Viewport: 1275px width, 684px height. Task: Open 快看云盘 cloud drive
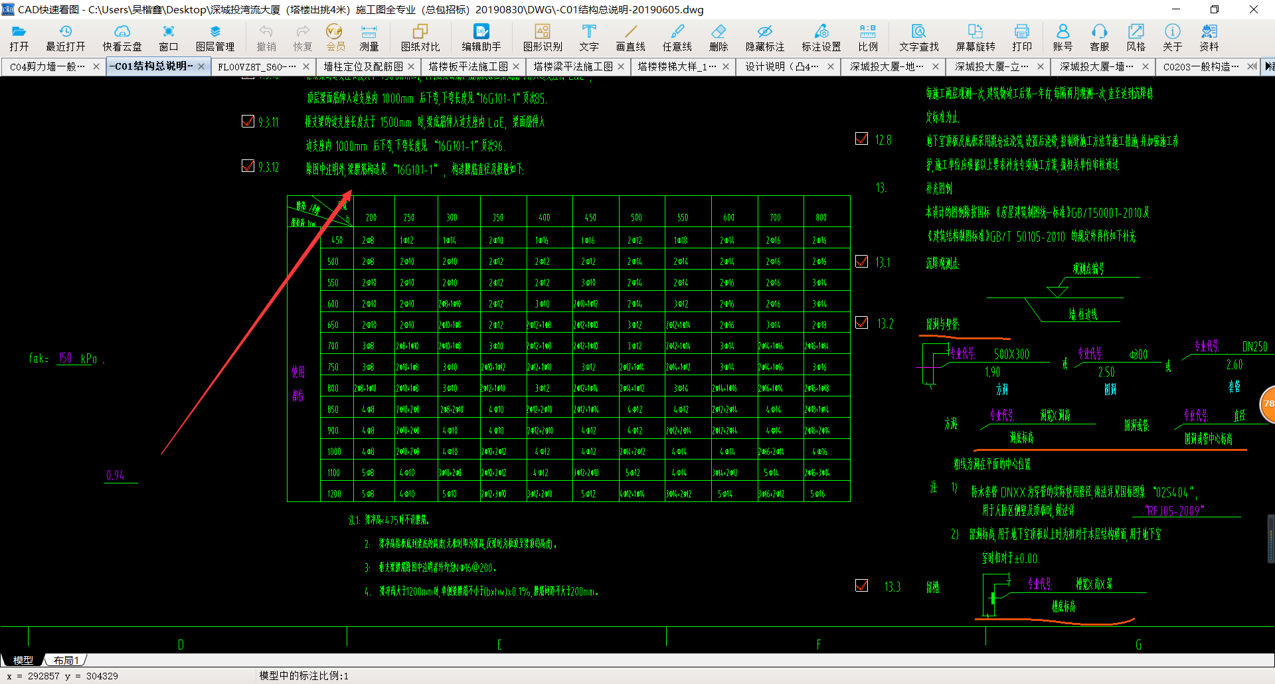[x=122, y=38]
